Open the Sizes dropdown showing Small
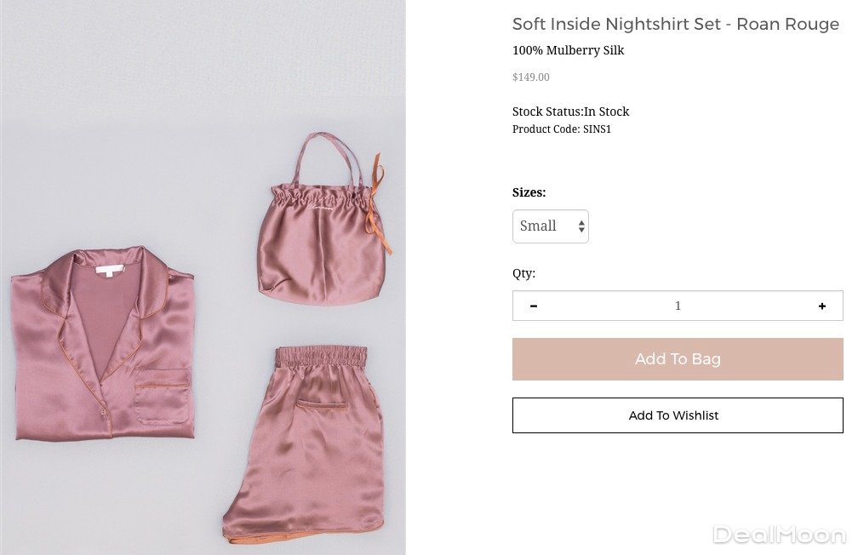 (550, 226)
